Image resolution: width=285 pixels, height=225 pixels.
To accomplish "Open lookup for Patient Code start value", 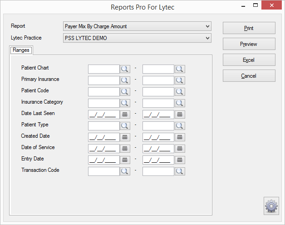I will (125, 92).
